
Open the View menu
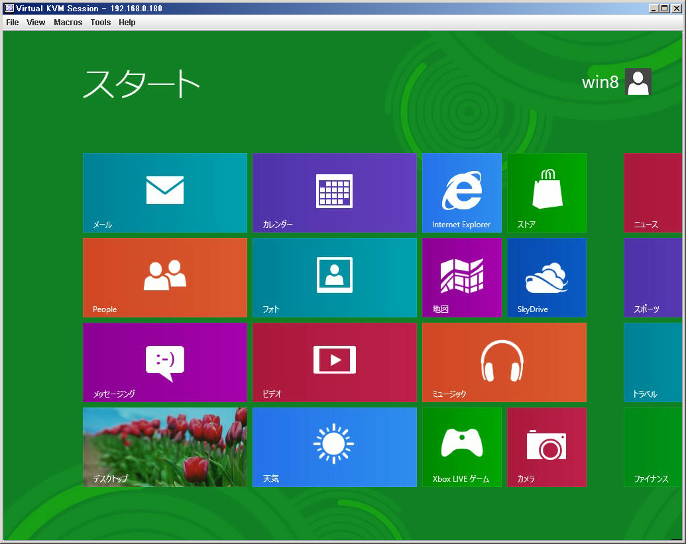(35, 22)
